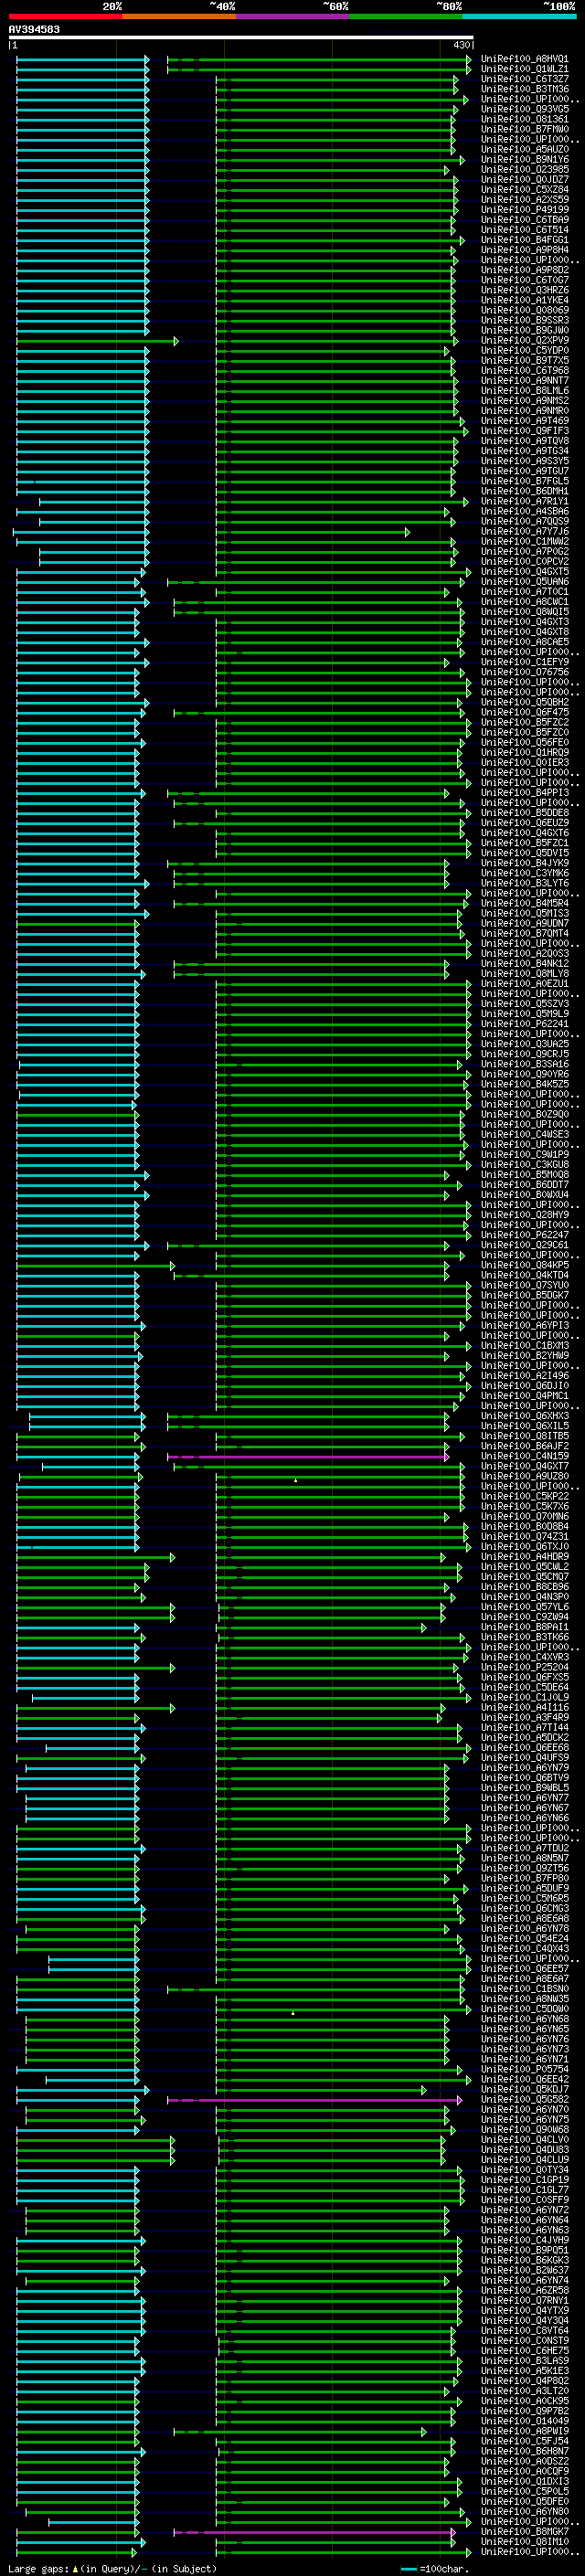Image resolution: width=585 pixels, height=2576 pixels.
Task: Select the UniRef100_Q4GXT7 label
Action: (525, 1466)
